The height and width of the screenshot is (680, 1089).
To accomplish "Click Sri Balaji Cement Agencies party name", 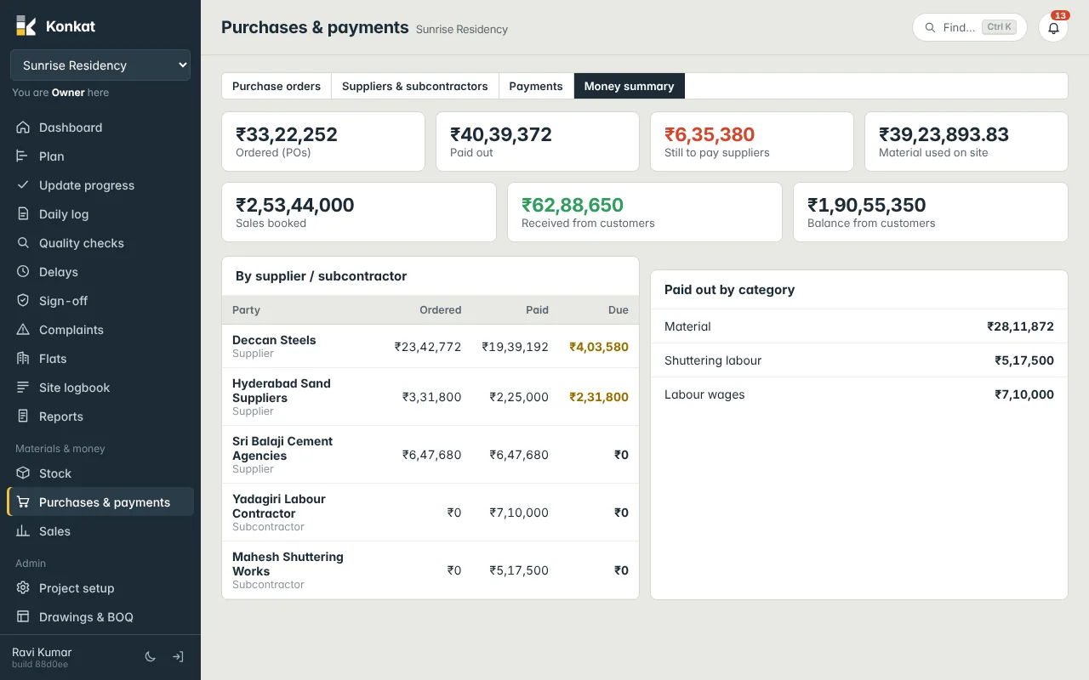I will [282, 448].
